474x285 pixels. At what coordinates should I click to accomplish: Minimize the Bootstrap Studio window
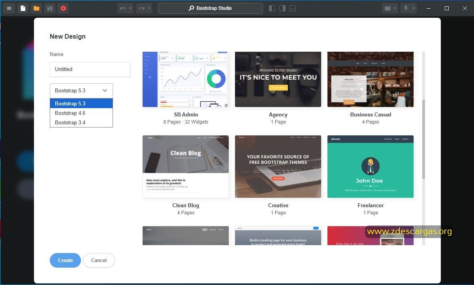coord(429,8)
